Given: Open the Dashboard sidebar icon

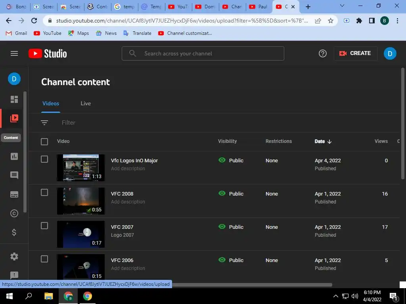Looking at the screenshot, I should pos(14,99).
